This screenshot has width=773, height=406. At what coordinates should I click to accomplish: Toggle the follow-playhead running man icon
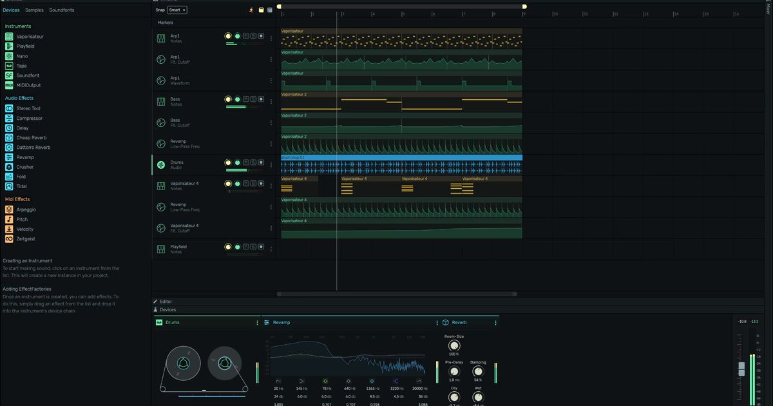click(x=251, y=10)
